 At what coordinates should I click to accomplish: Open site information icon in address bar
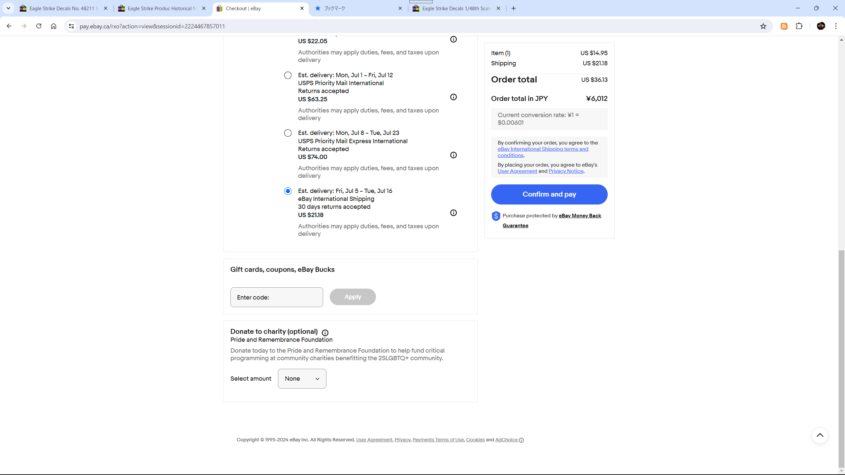tap(71, 26)
